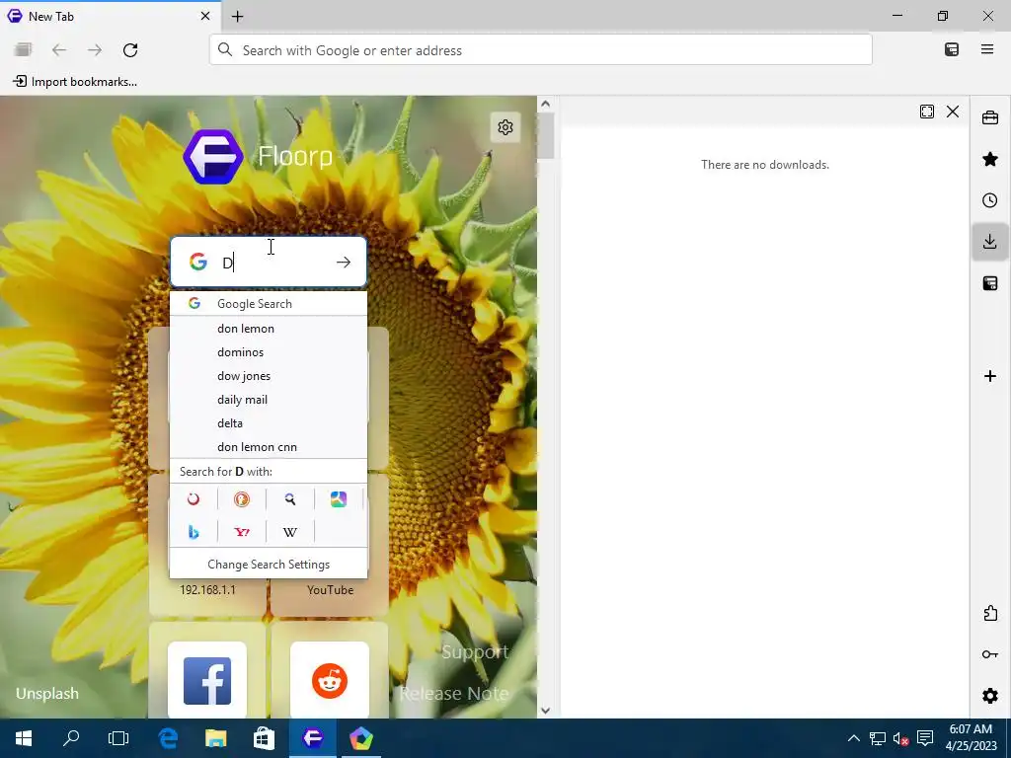Search with the magnifier engine icon
The width and height of the screenshot is (1011, 758).
pos(290,498)
